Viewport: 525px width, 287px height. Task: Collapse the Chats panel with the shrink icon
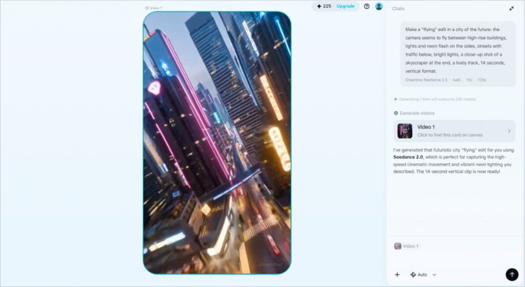pos(511,9)
